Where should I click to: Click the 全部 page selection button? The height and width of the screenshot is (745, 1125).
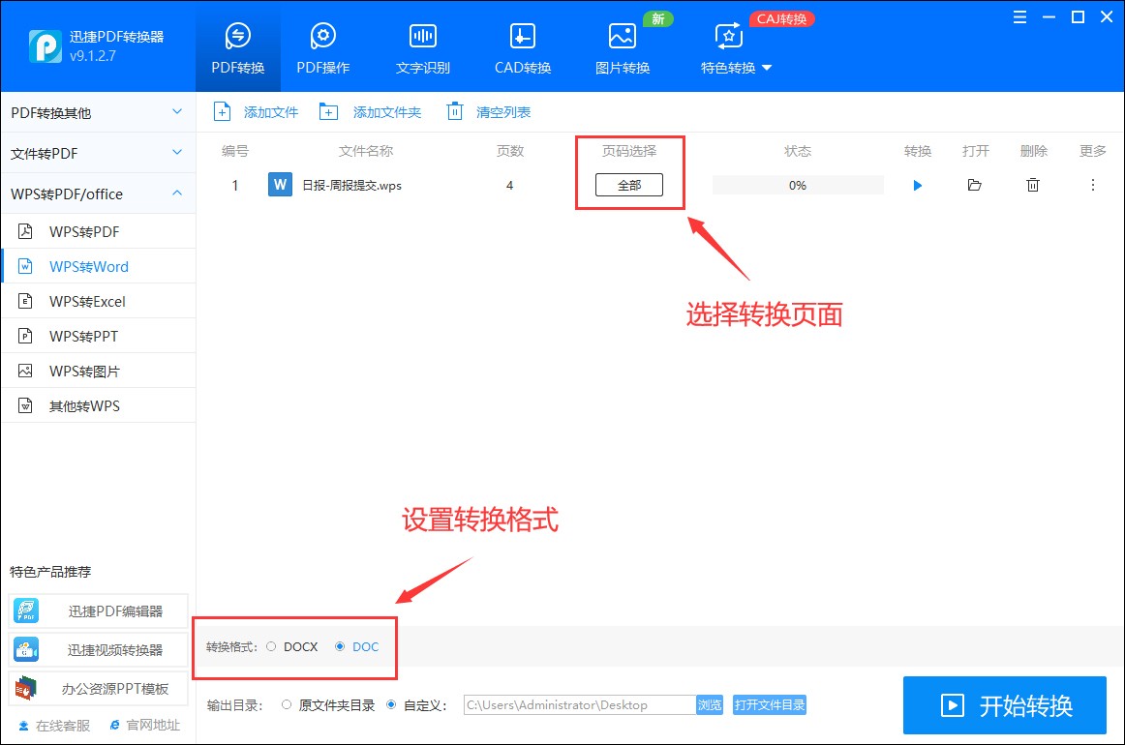(x=629, y=185)
